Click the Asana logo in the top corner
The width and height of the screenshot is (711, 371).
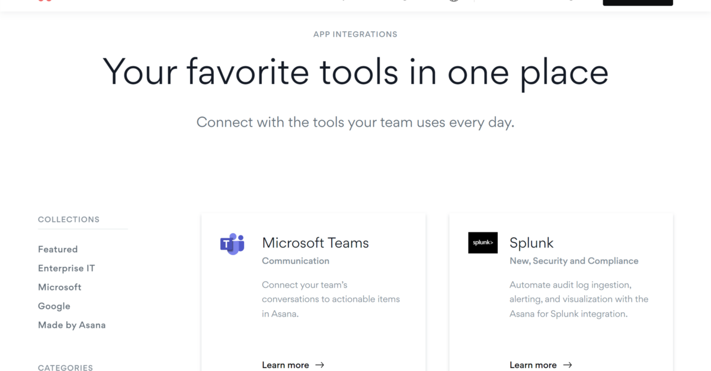pos(46,1)
